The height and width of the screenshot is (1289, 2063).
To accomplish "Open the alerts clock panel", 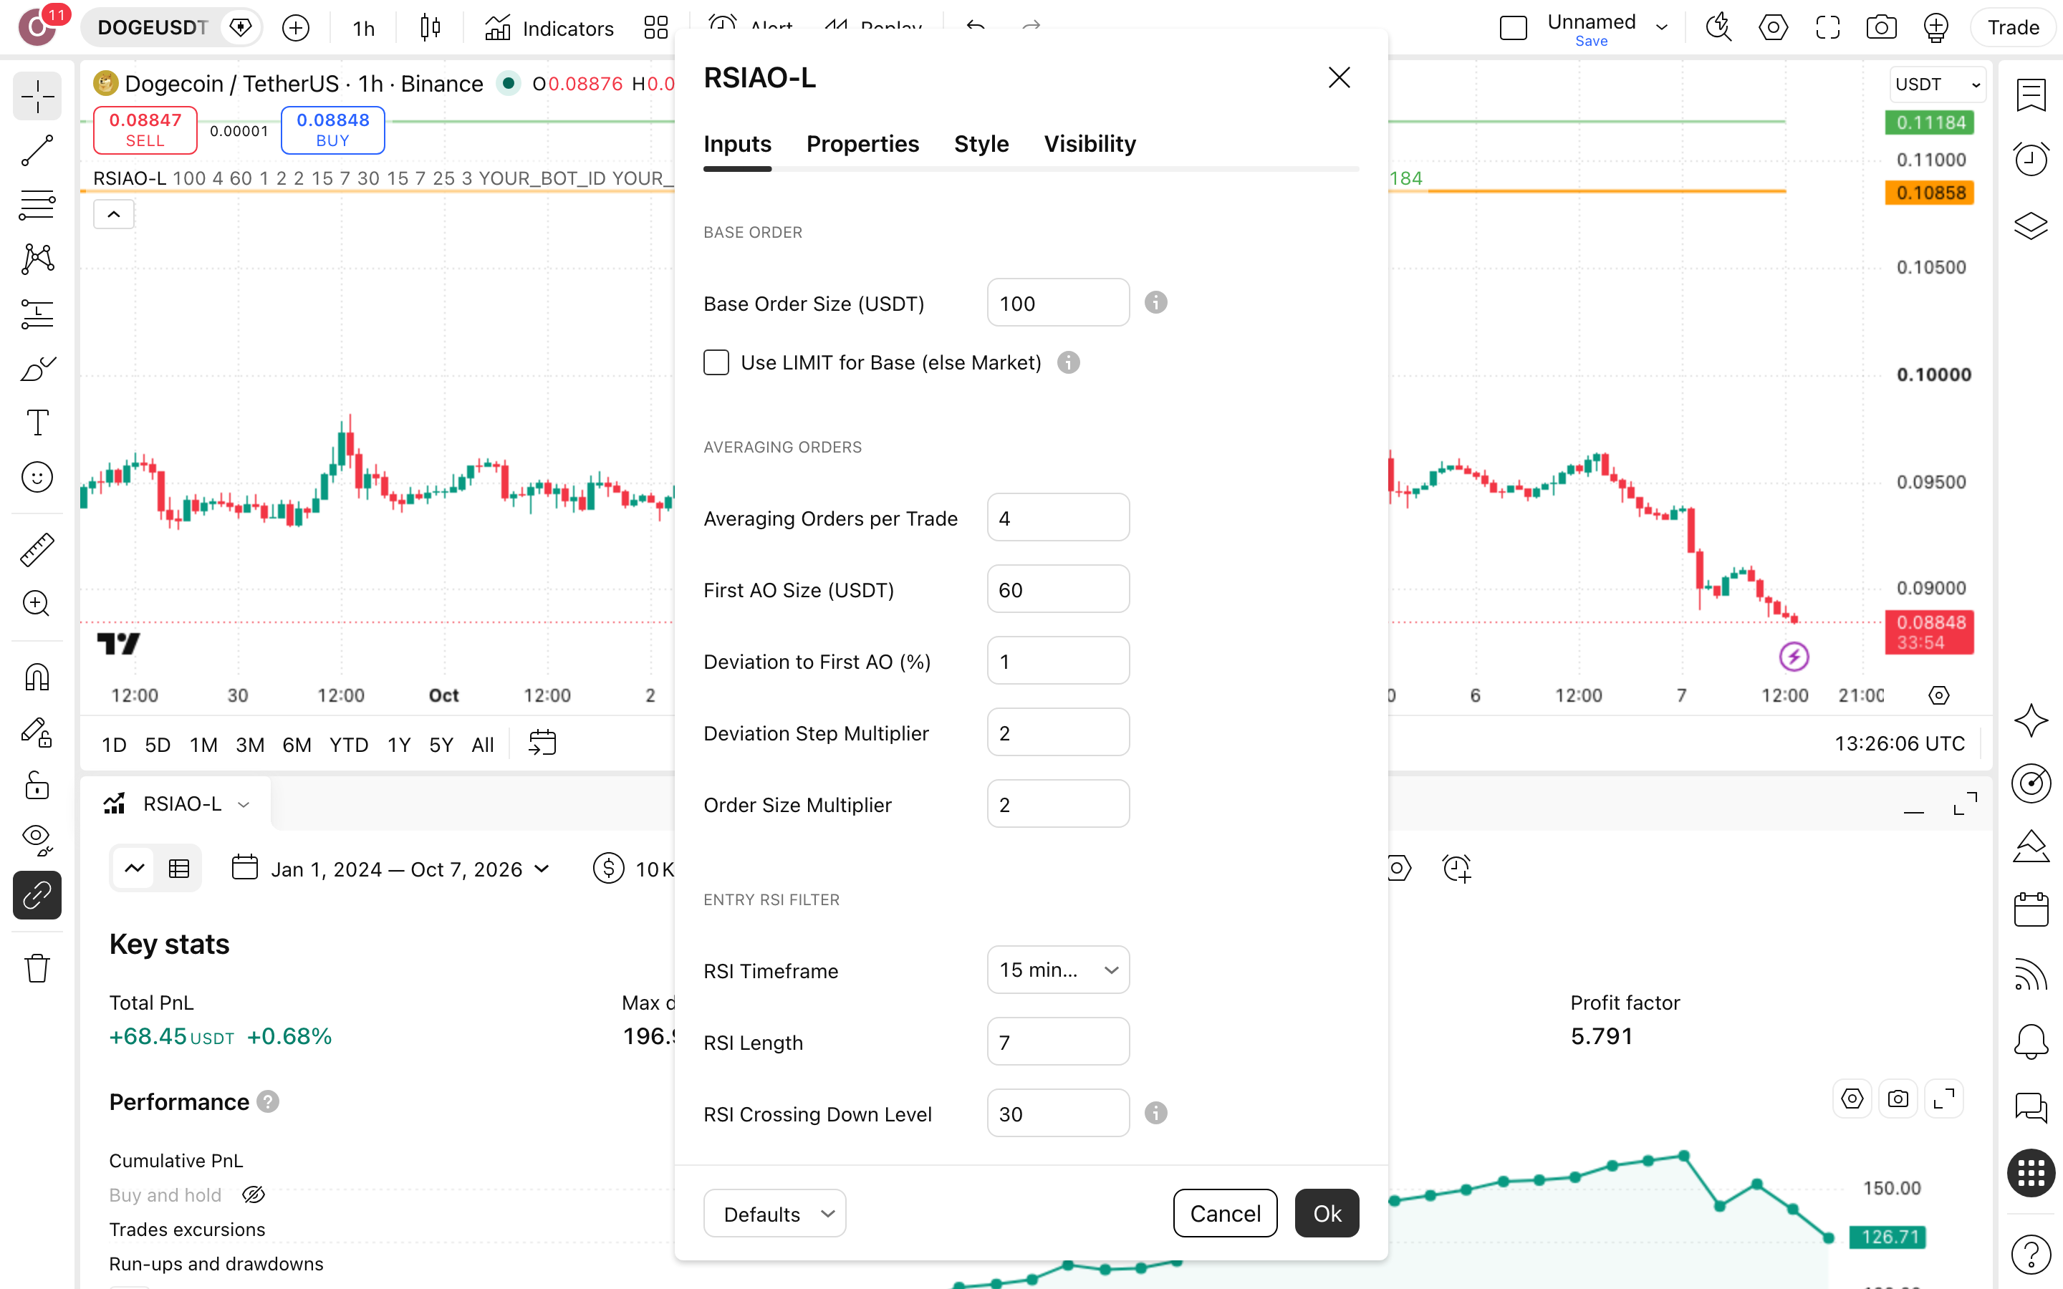I will click(2031, 158).
